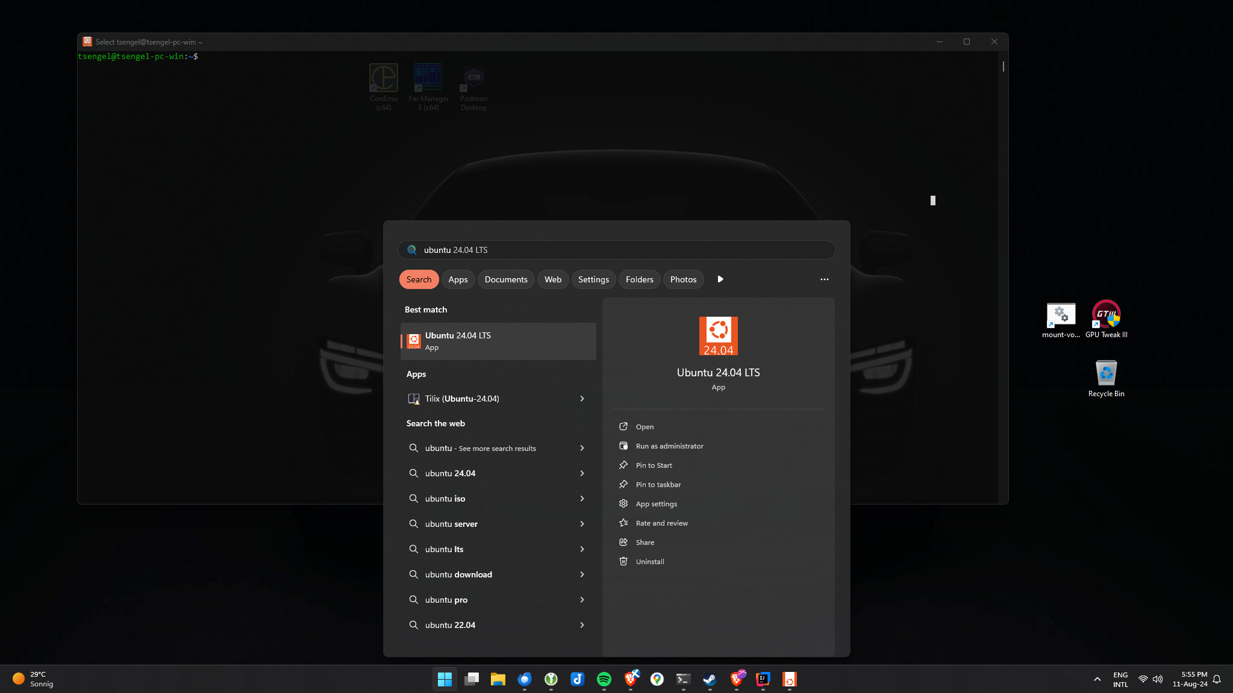Open Brave with the Scottish flag badge
This screenshot has height=693, width=1233.
pyautogui.click(x=631, y=679)
